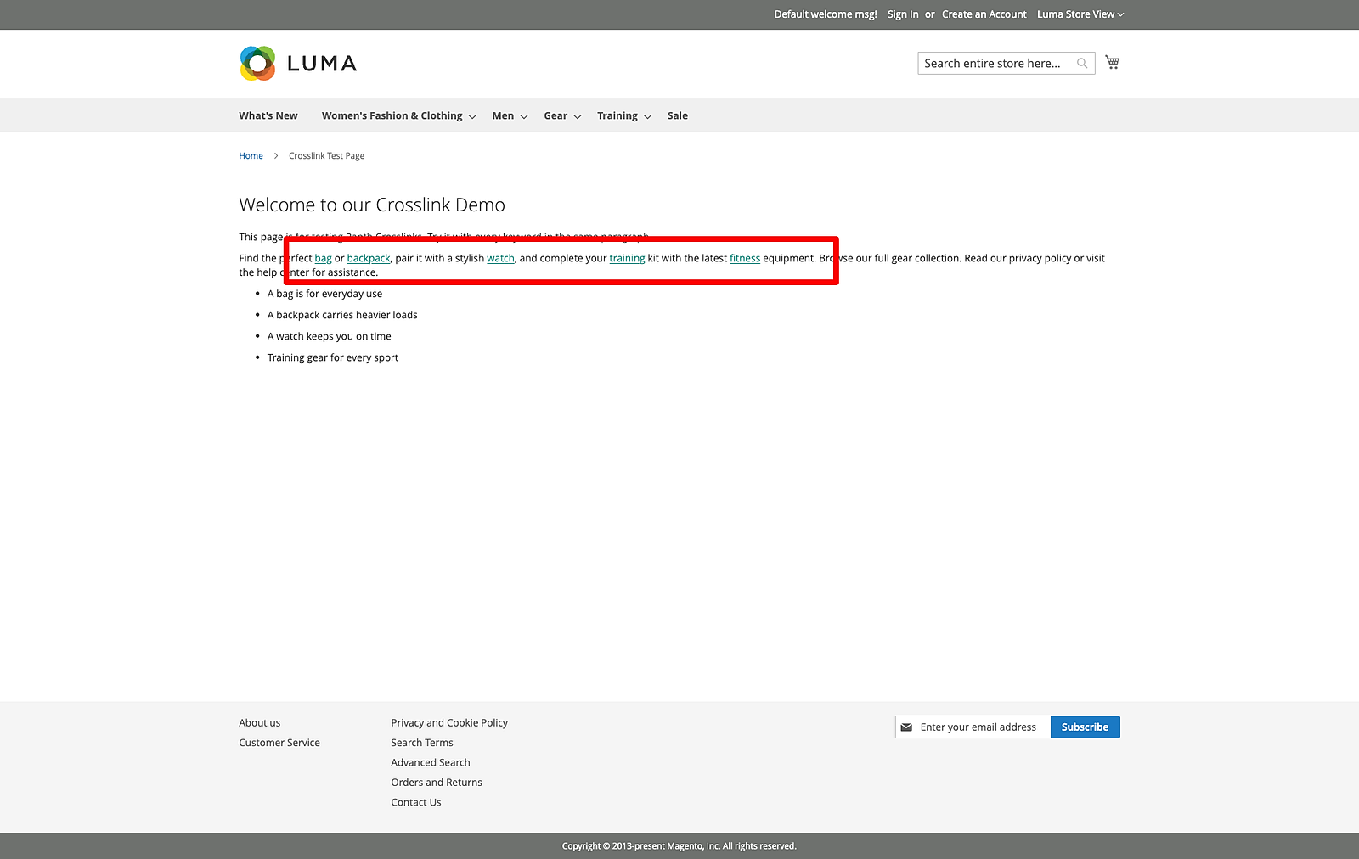Open the fitness equipment link
The width and height of the screenshot is (1359, 859).
744,258
